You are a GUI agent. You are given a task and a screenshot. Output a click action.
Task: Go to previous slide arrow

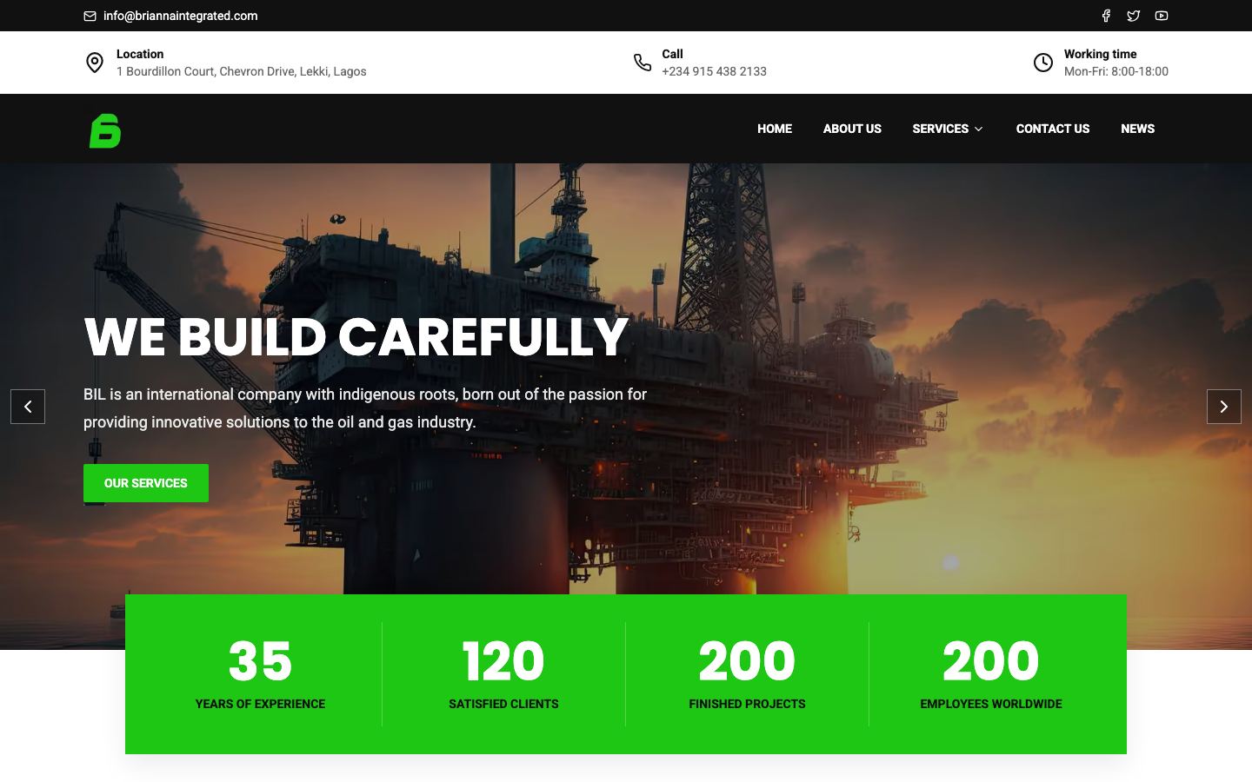click(x=28, y=407)
